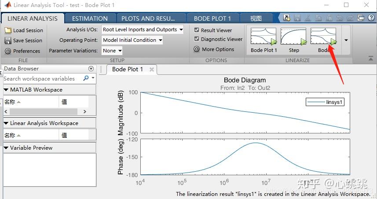Viewport: 377px width, 199px height.
Task: Collapse the MATLAB Workspace section
Action: (x=6, y=90)
